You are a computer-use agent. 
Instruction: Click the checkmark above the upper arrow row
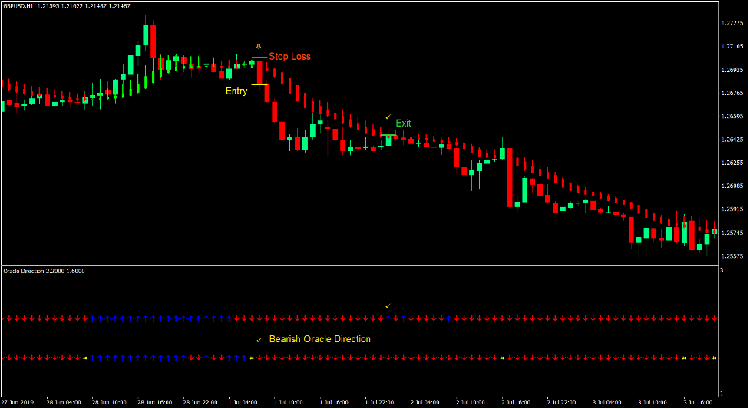[x=388, y=306]
